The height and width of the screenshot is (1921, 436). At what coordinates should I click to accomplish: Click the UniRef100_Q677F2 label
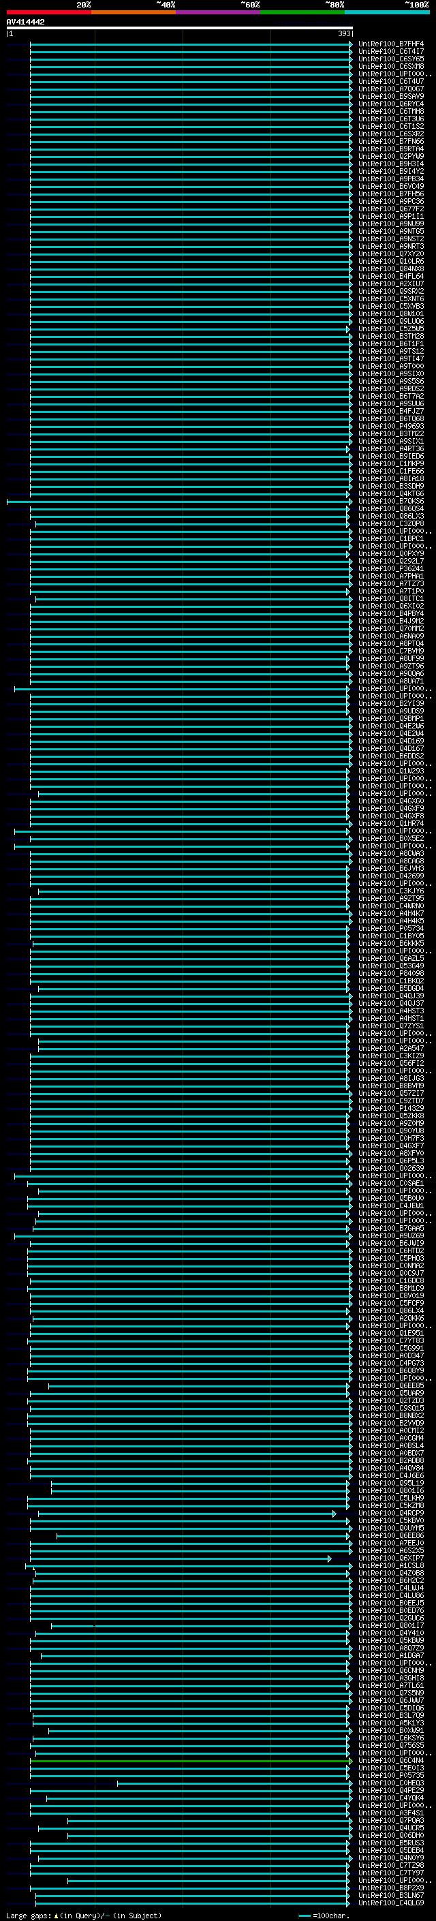tap(390, 209)
